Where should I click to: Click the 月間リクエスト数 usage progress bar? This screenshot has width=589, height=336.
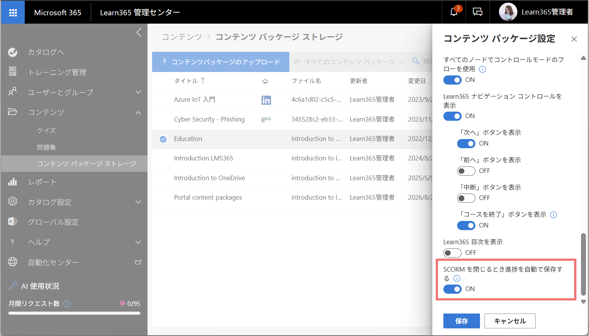pos(74,313)
